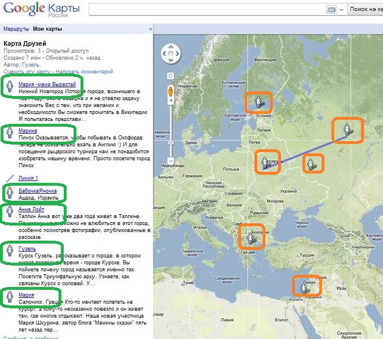Click 'Создано 7 июн - Обновлено 2 ч. назад'
This screenshot has height=339, width=383.
coord(52,58)
